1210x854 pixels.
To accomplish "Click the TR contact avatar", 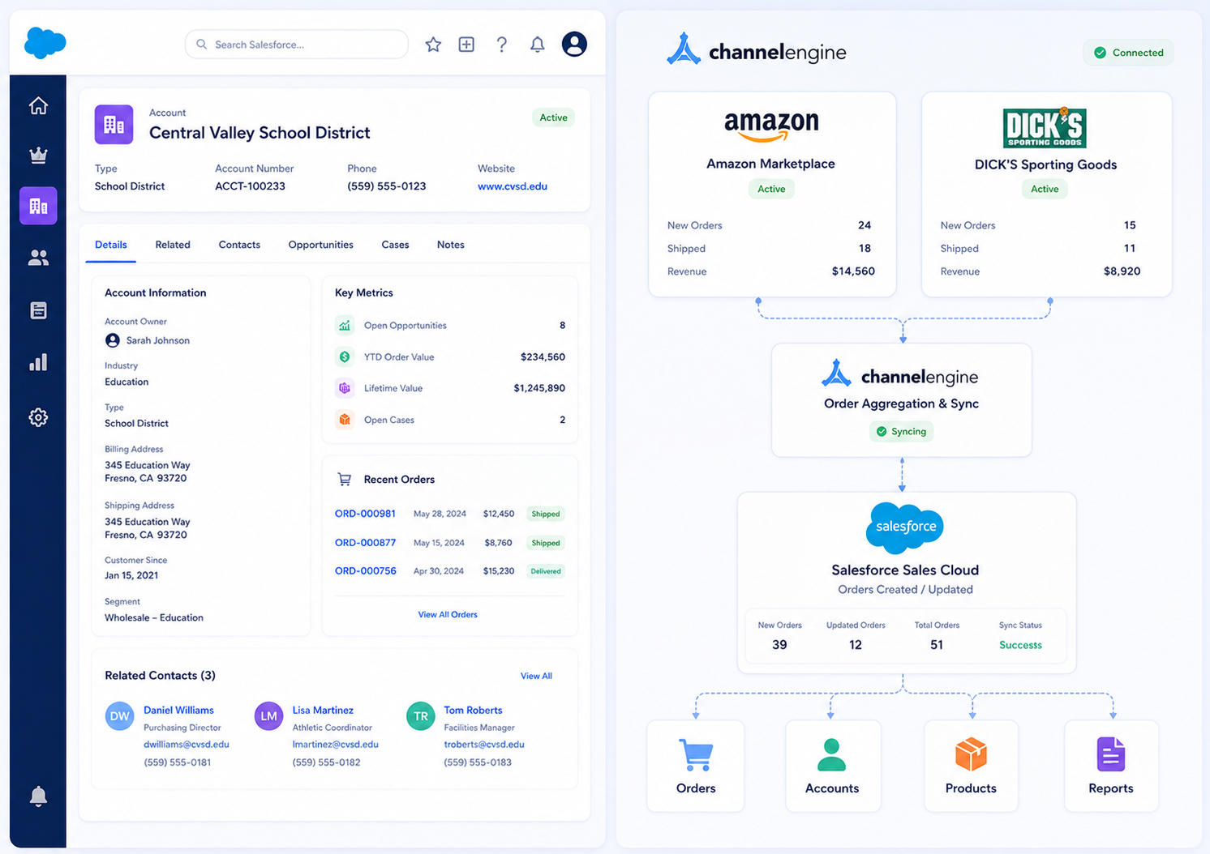I will pyautogui.click(x=421, y=716).
